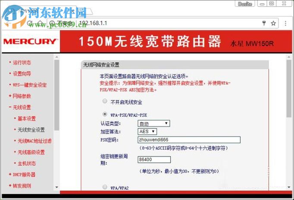Viewport: 294px width, 200px height.
Task: Select WPA-PSK/WPA2-PSK radio button
Action: pos(105,114)
